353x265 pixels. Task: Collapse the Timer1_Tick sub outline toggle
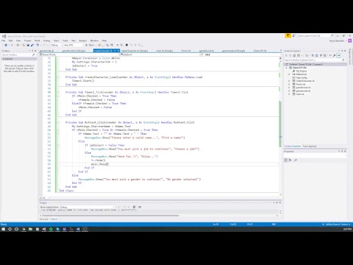(58, 92)
